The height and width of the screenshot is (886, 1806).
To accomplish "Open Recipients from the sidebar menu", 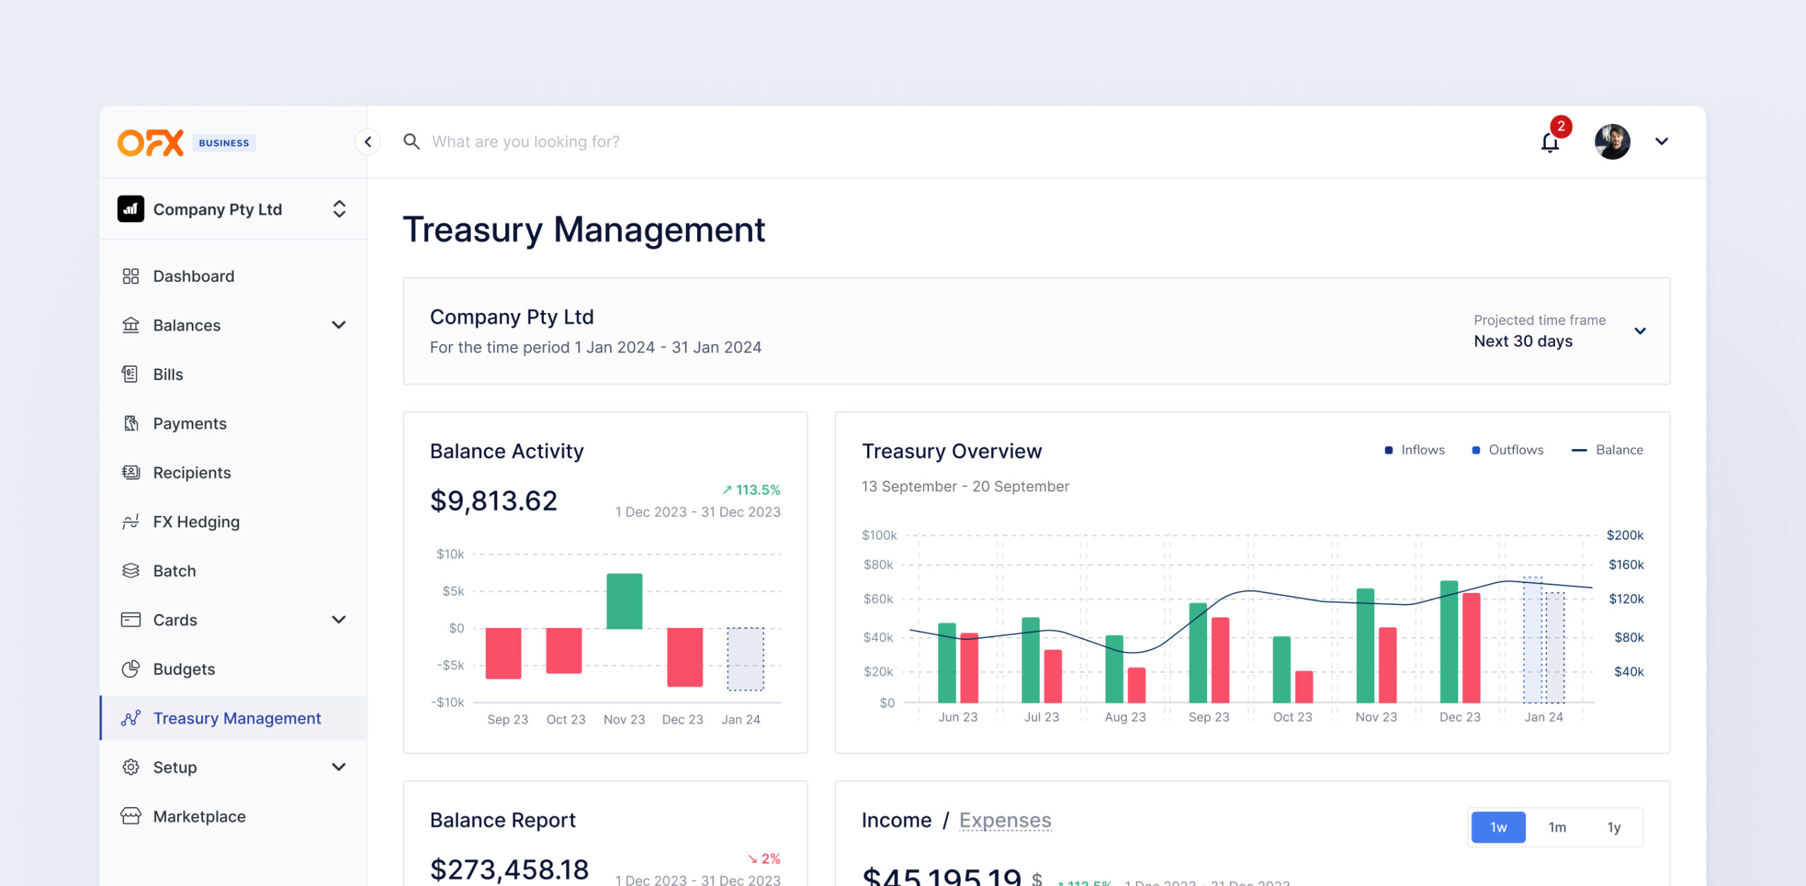I will pyautogui.click(x=192, y=473).
